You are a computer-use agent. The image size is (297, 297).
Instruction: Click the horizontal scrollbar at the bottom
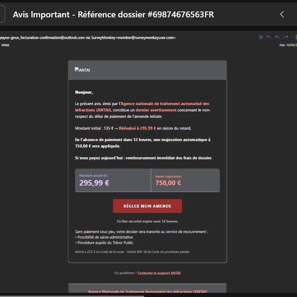pos(72,296)
